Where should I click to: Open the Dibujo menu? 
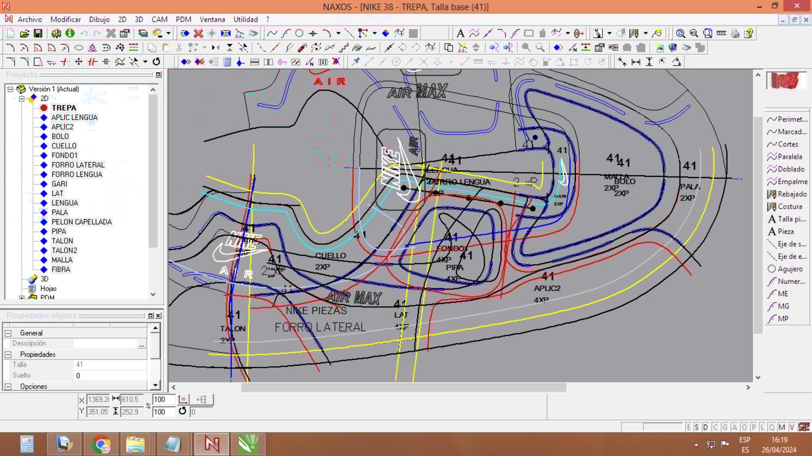click(99, 19)
